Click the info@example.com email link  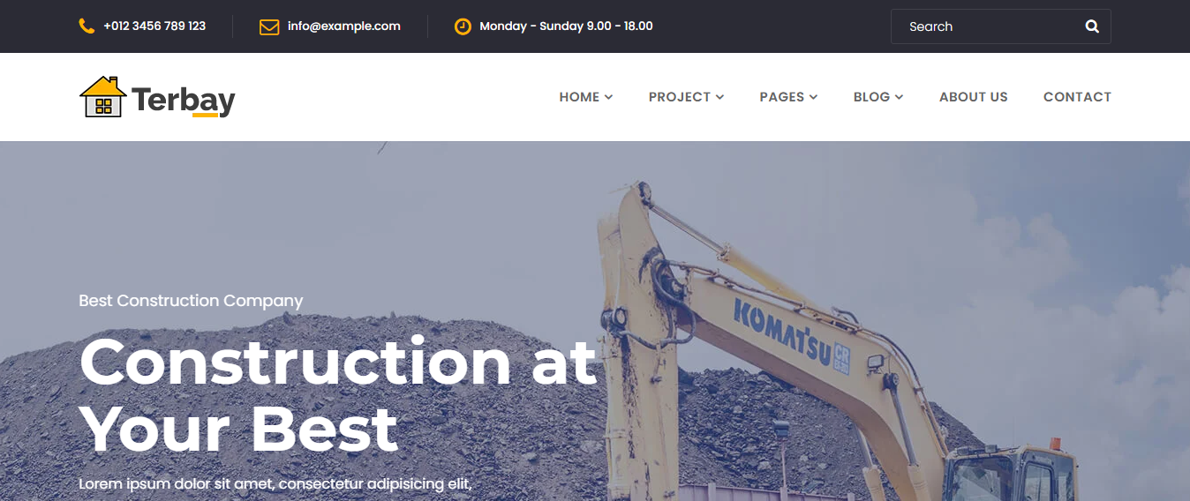pyautogui.click(x=344, y=26)
